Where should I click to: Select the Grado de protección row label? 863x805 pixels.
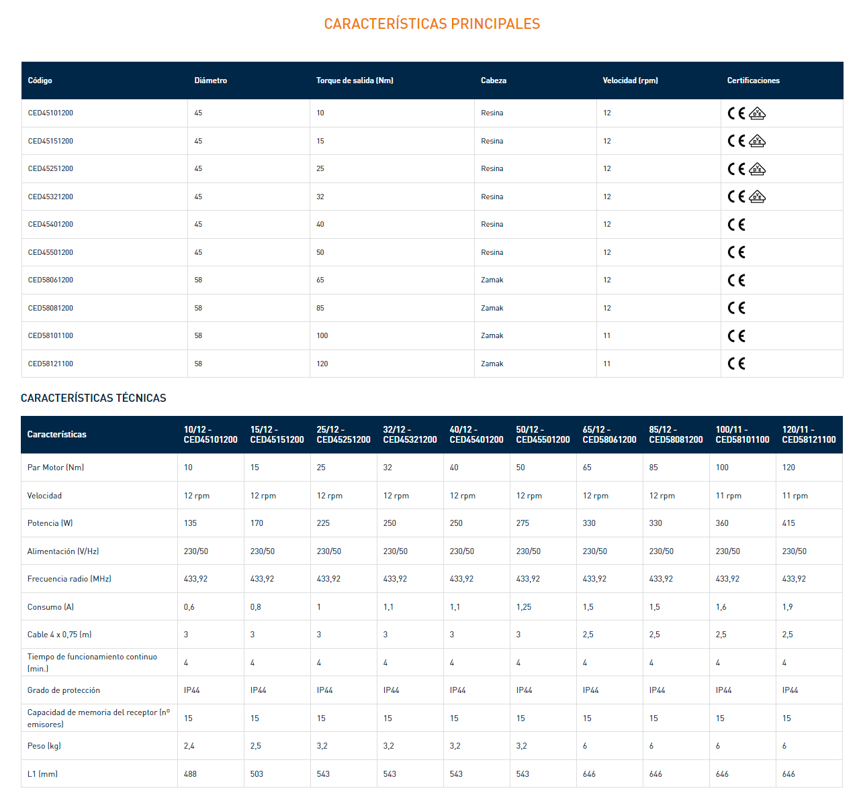pyautogui.click(x=63, y=690)
